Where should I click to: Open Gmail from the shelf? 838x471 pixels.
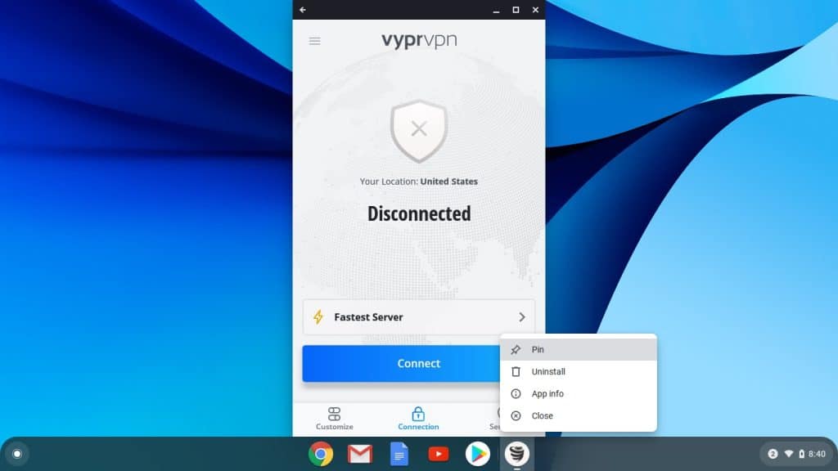point(359,454)
